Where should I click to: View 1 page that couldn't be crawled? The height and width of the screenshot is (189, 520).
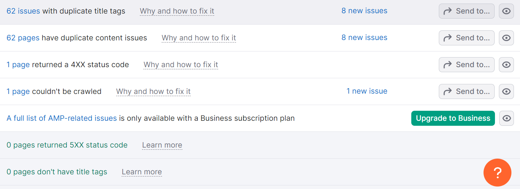[x=18, y=91]
